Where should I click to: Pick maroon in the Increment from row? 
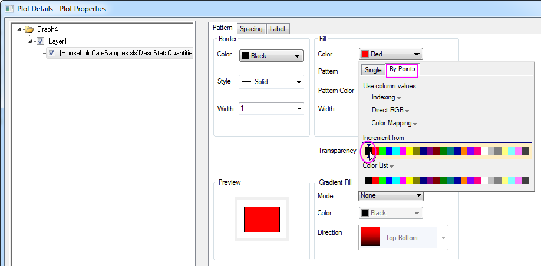pos(437,151)
